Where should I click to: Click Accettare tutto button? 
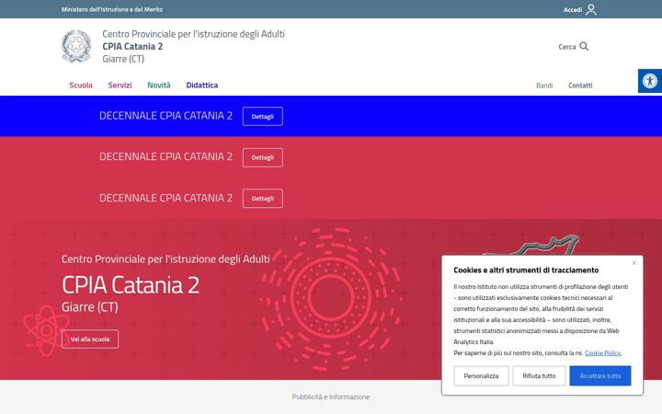tap(599, 375)
